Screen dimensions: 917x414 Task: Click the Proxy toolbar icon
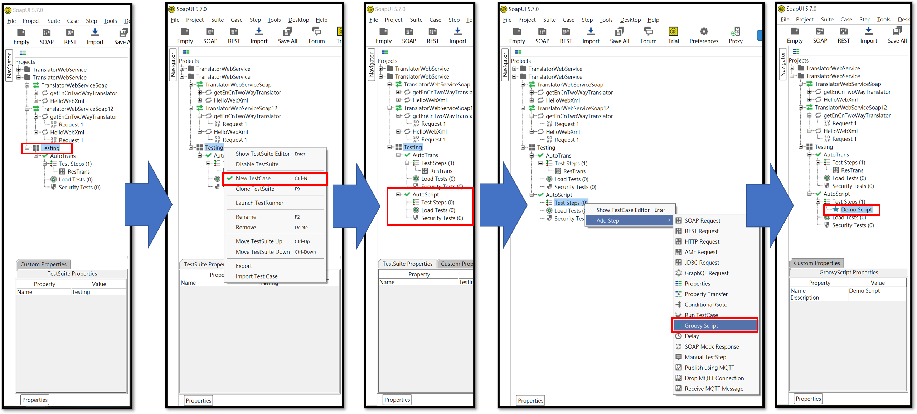(x=735, y=32)
